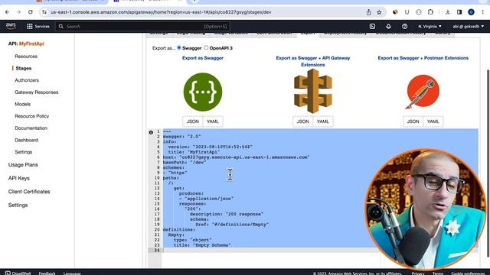Open the notifications bell

388,27
